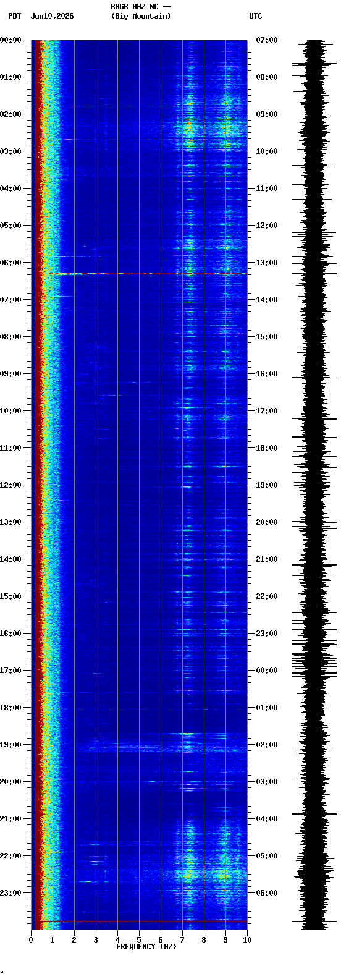Image resolution: width=341 pixels, height=979 pixels.
Task: Click the 00:00 PDT time label
Action: [x=11, y=40]
